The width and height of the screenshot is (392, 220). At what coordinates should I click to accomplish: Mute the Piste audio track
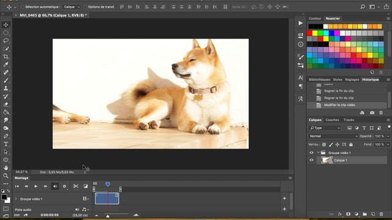click(x=77, y=210)
